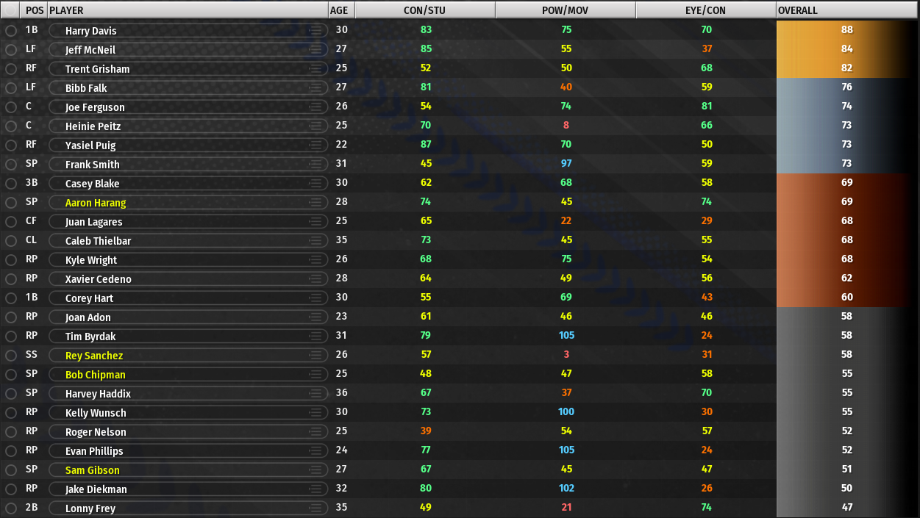Select the radio button for Harry Davis

coord(10,31)
